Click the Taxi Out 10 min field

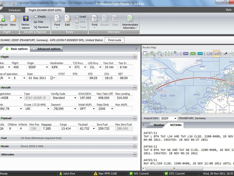[110, 67]
